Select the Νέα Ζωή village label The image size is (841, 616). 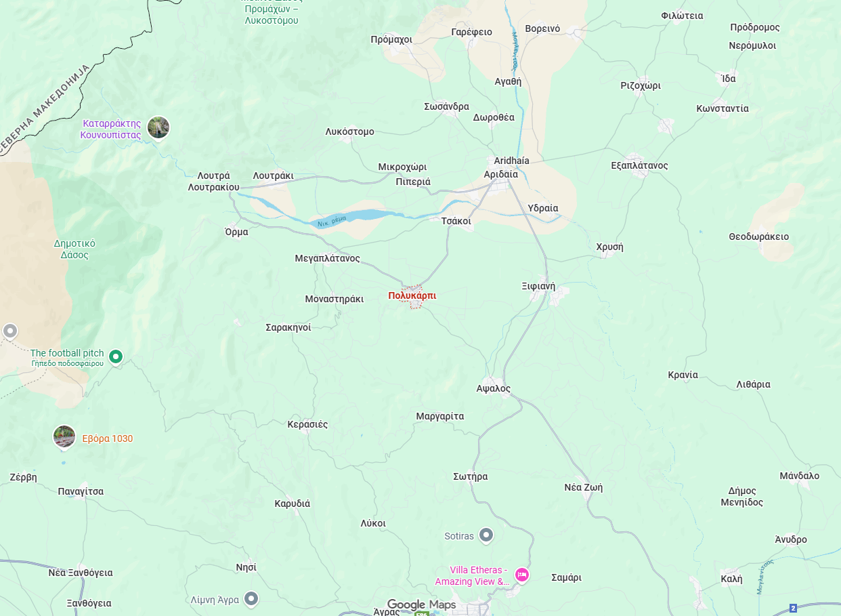584,487
